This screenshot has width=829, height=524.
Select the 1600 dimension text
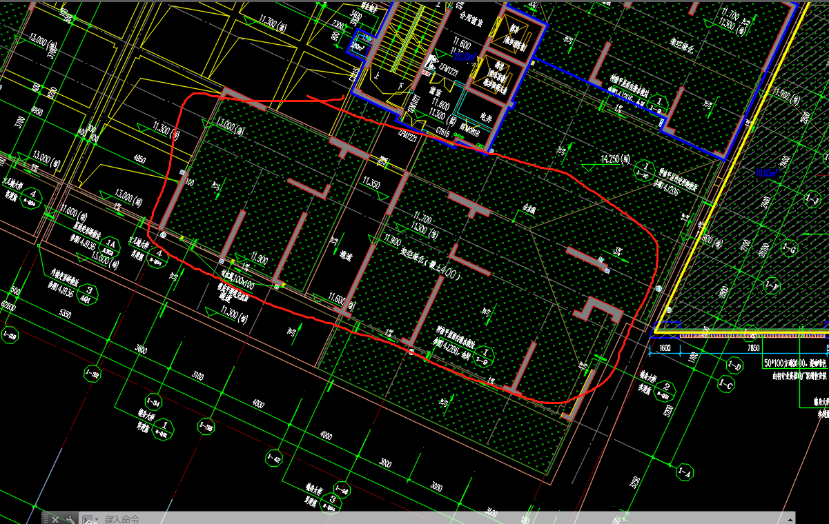click(x=665, y=349)
